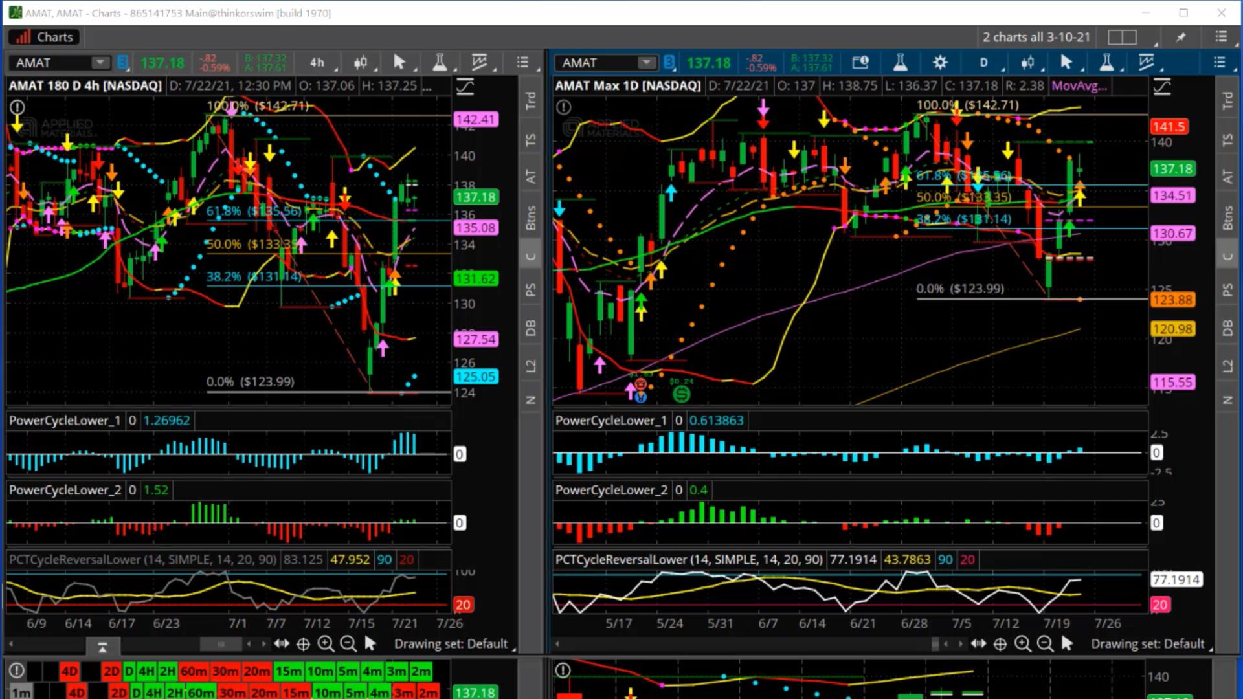
Task: Click pan arrows icon below right chart
Action: (x=978, y=643)
